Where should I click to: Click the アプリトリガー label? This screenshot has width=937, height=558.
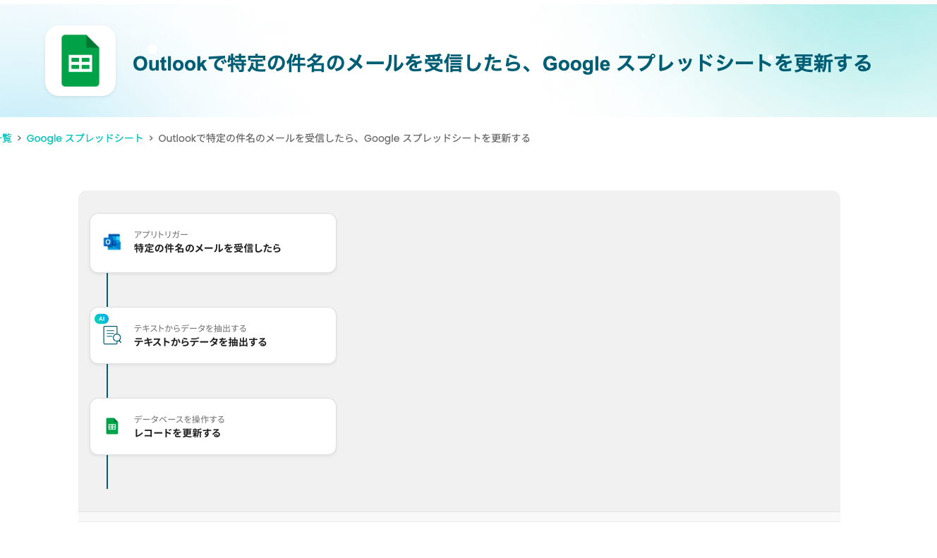point(161,234)
